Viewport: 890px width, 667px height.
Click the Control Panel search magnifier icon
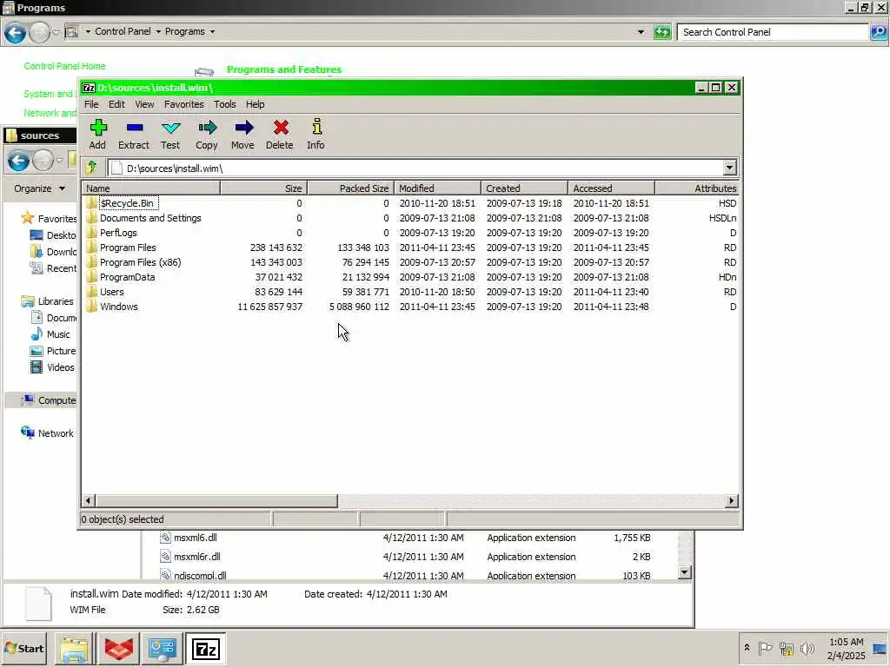(879, 32)
